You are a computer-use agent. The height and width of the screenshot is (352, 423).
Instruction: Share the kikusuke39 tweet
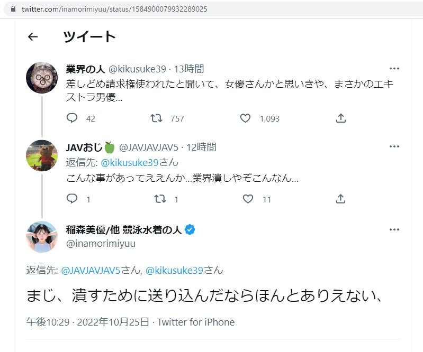tap(341, 118)
